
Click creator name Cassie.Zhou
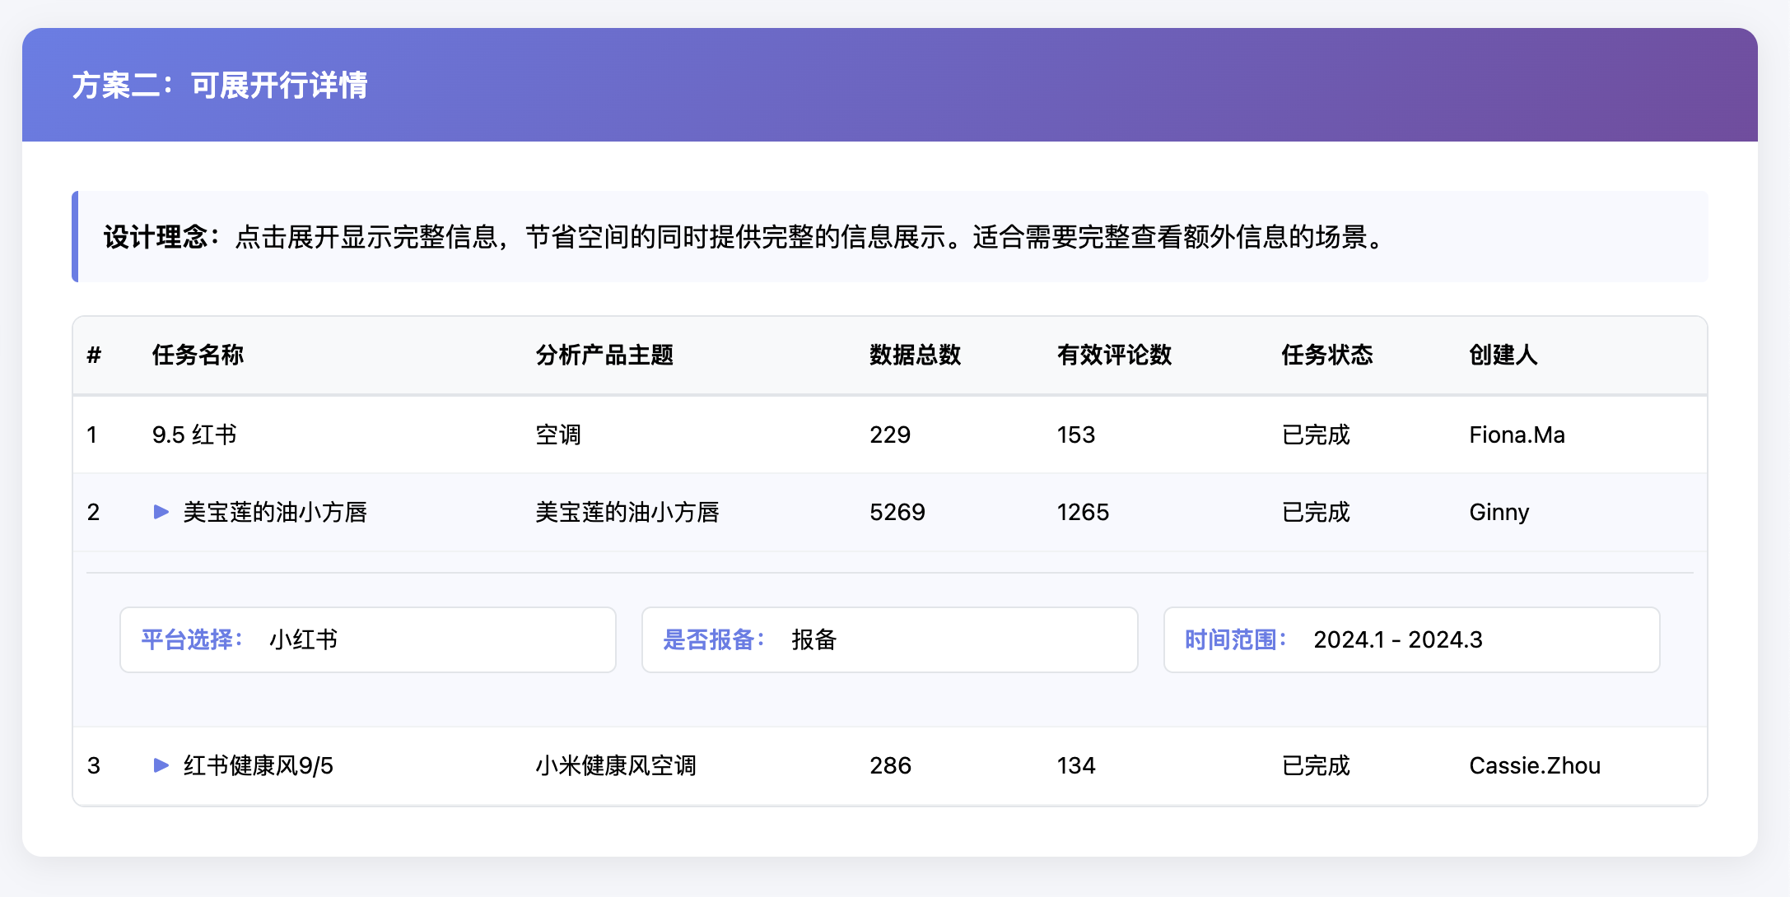tap(1534, 765)
